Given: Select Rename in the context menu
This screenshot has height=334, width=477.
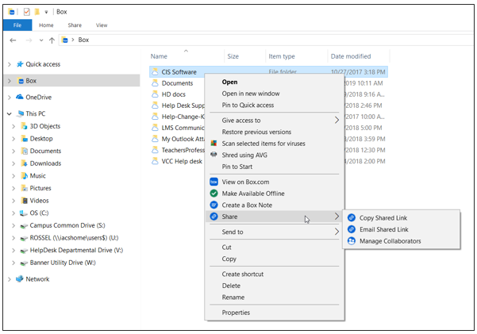Looking at the screenshot, I should point(233,298).
